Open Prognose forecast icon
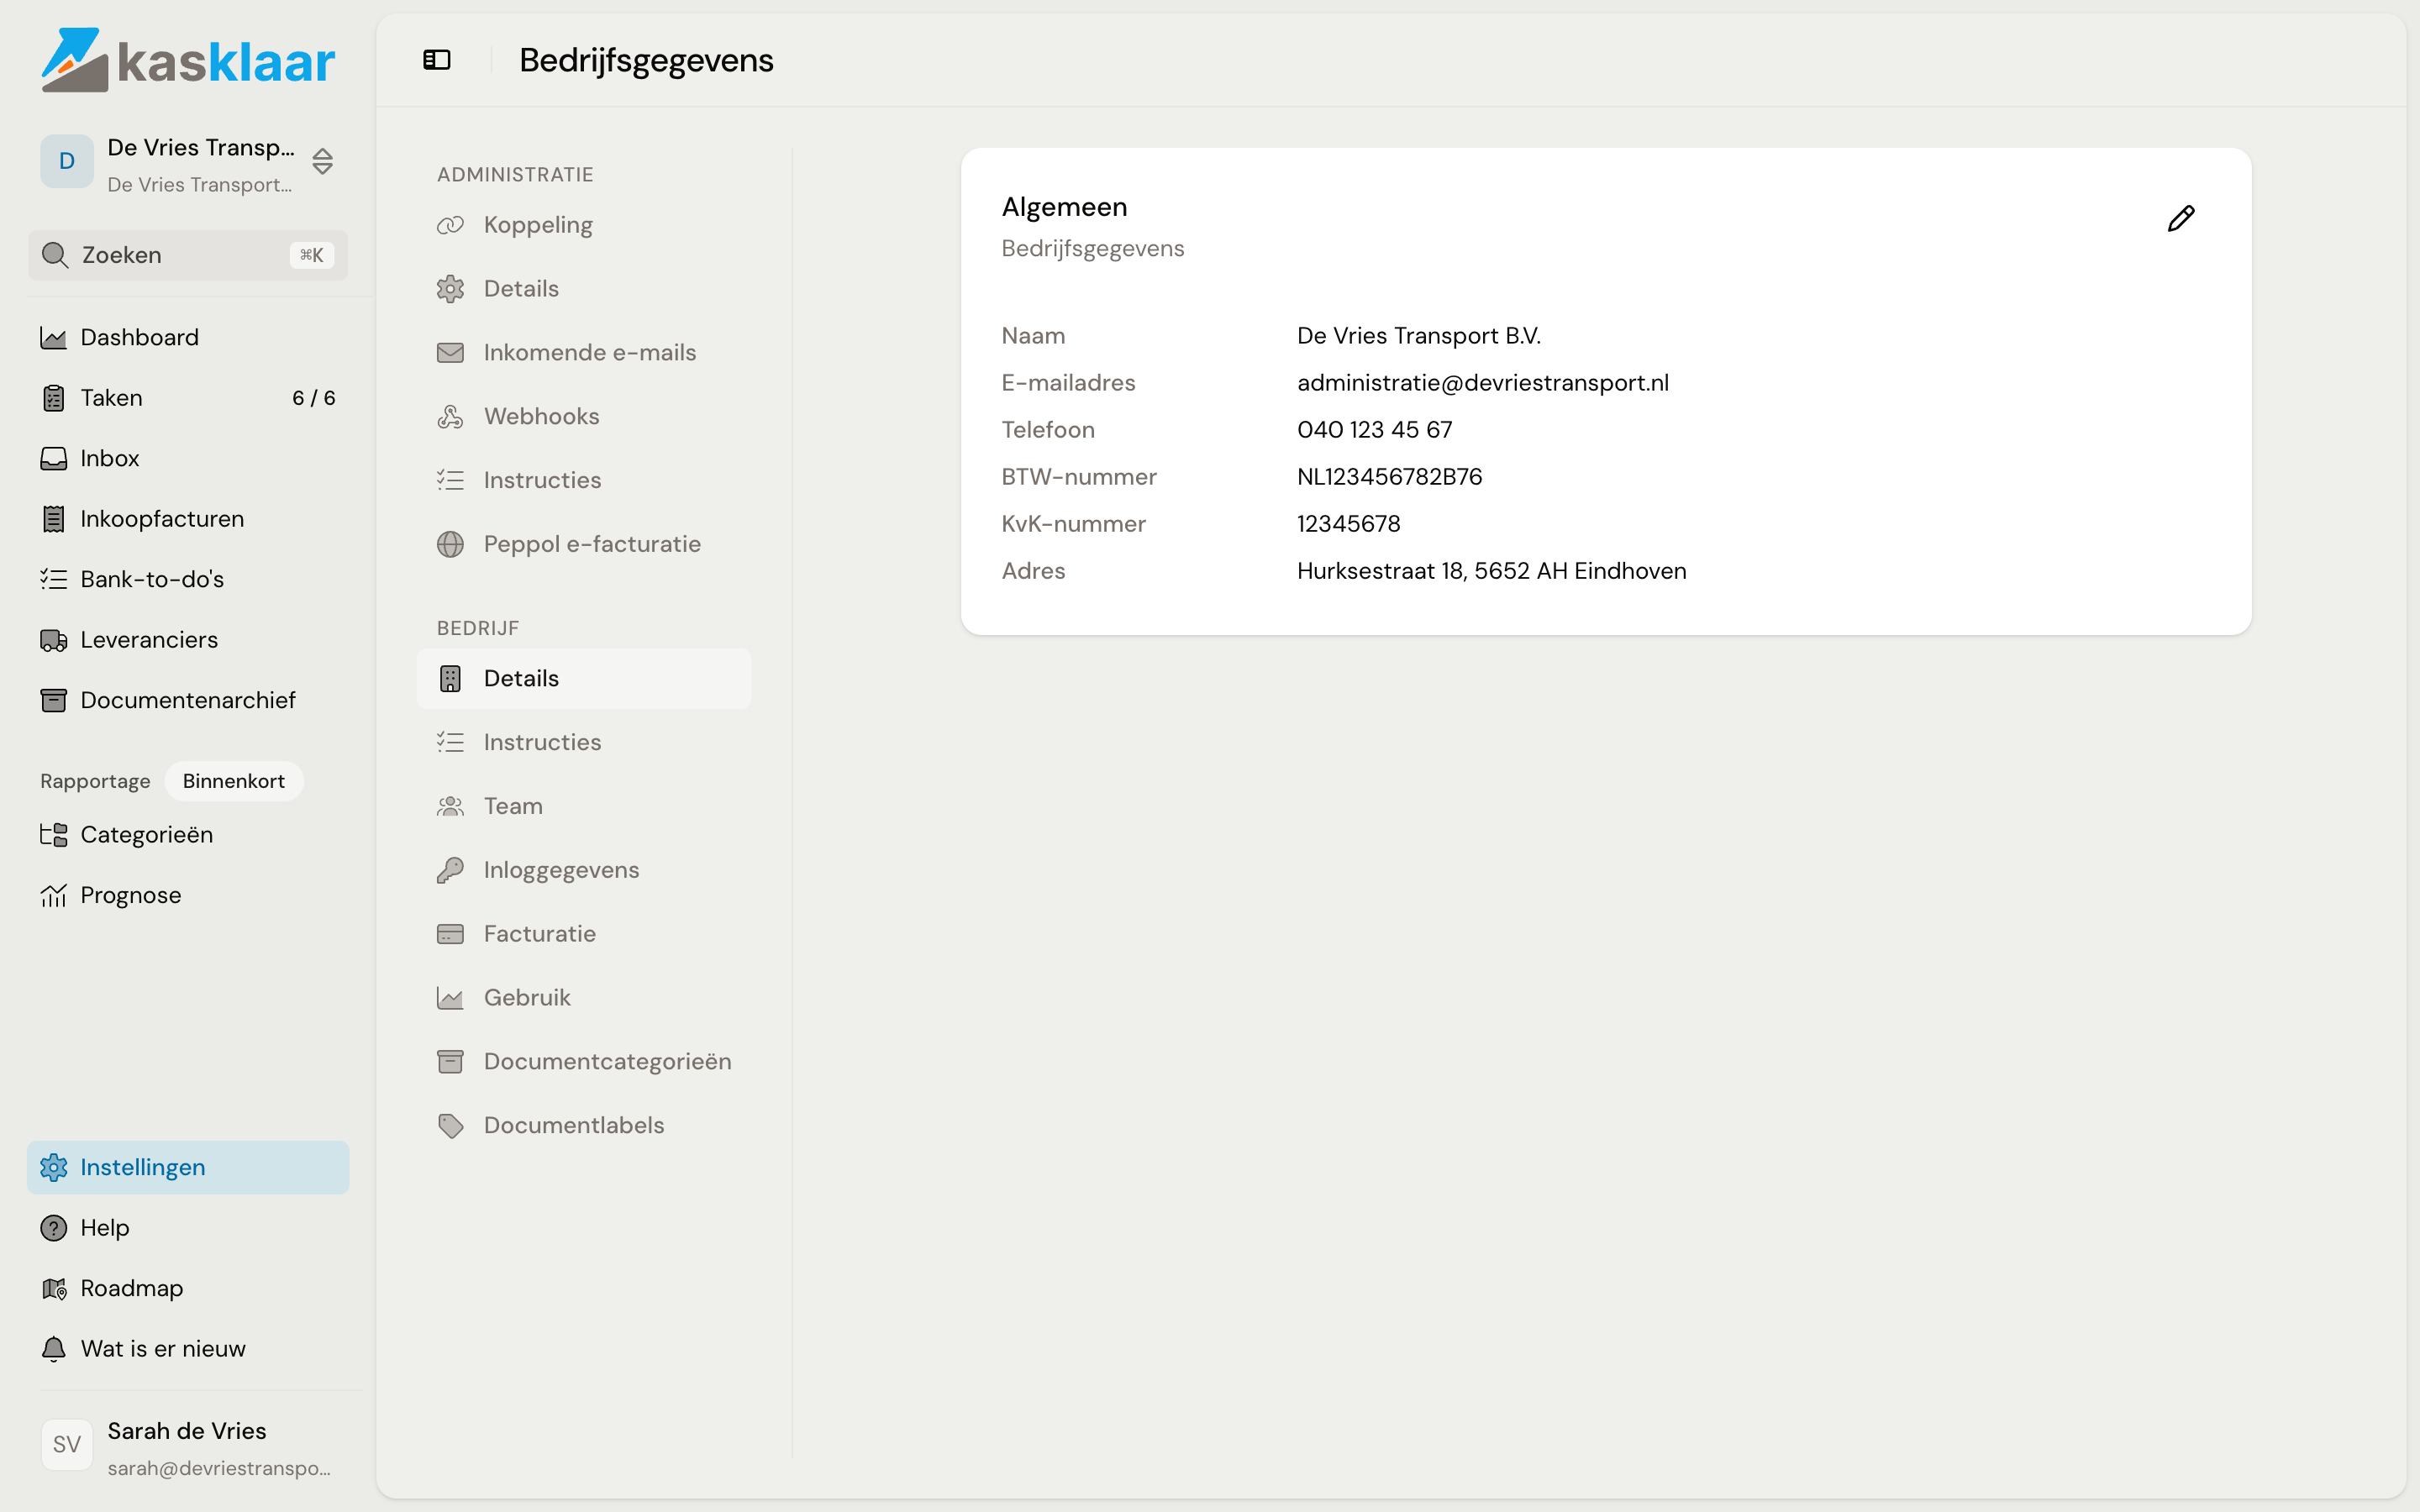The image size is (2420, 1512). (x=53, y=895)
